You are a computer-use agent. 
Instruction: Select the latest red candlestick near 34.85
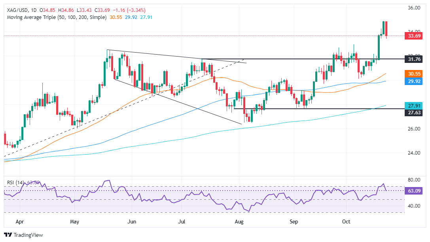coord(386,29)
